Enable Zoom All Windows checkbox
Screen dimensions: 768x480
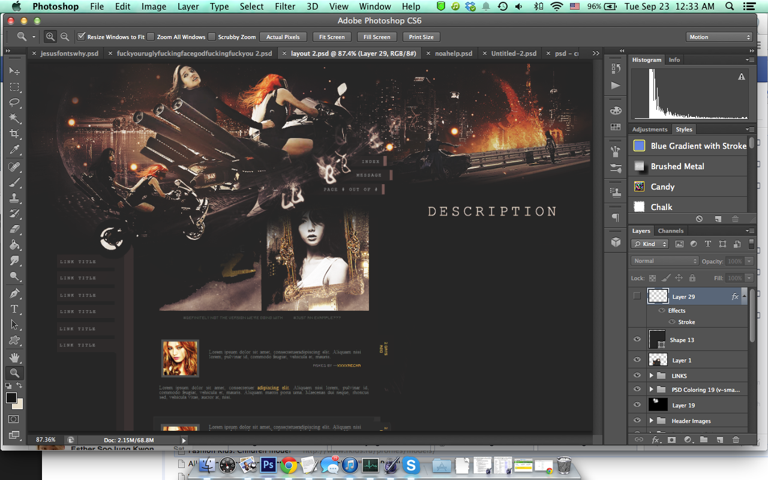tap(151, 37)
